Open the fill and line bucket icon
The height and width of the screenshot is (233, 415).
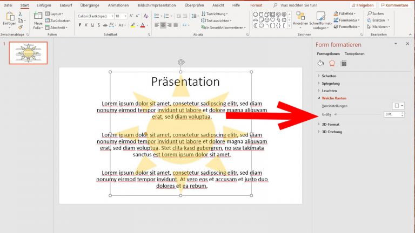320,63
